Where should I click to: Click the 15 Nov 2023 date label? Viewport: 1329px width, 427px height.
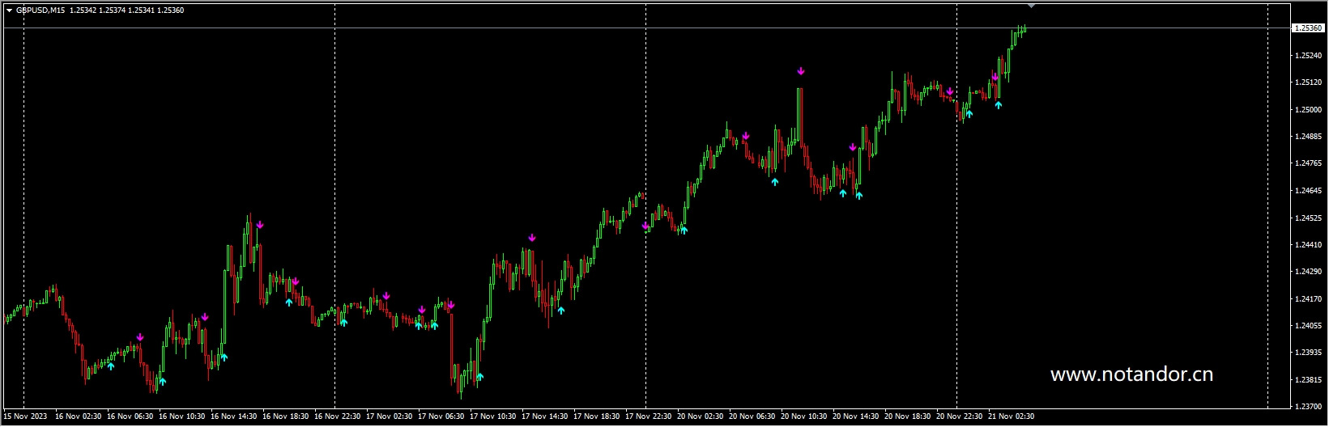(25, 416)
